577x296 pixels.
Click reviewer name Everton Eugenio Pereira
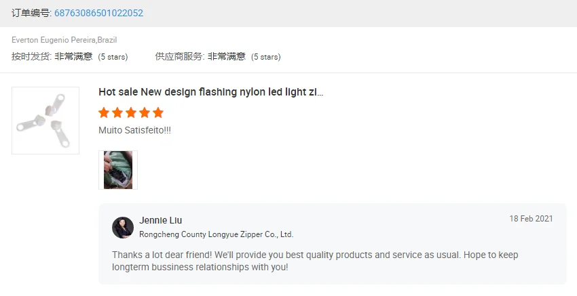(64, 40)
